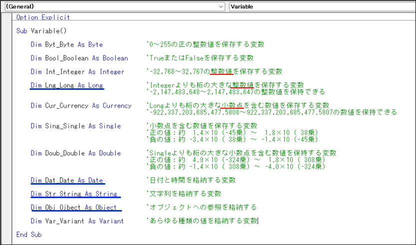Click the comment 'Integerよりも桁の大きな整数値
Screen dimensions: 416x245
click(x=225, y=85)
